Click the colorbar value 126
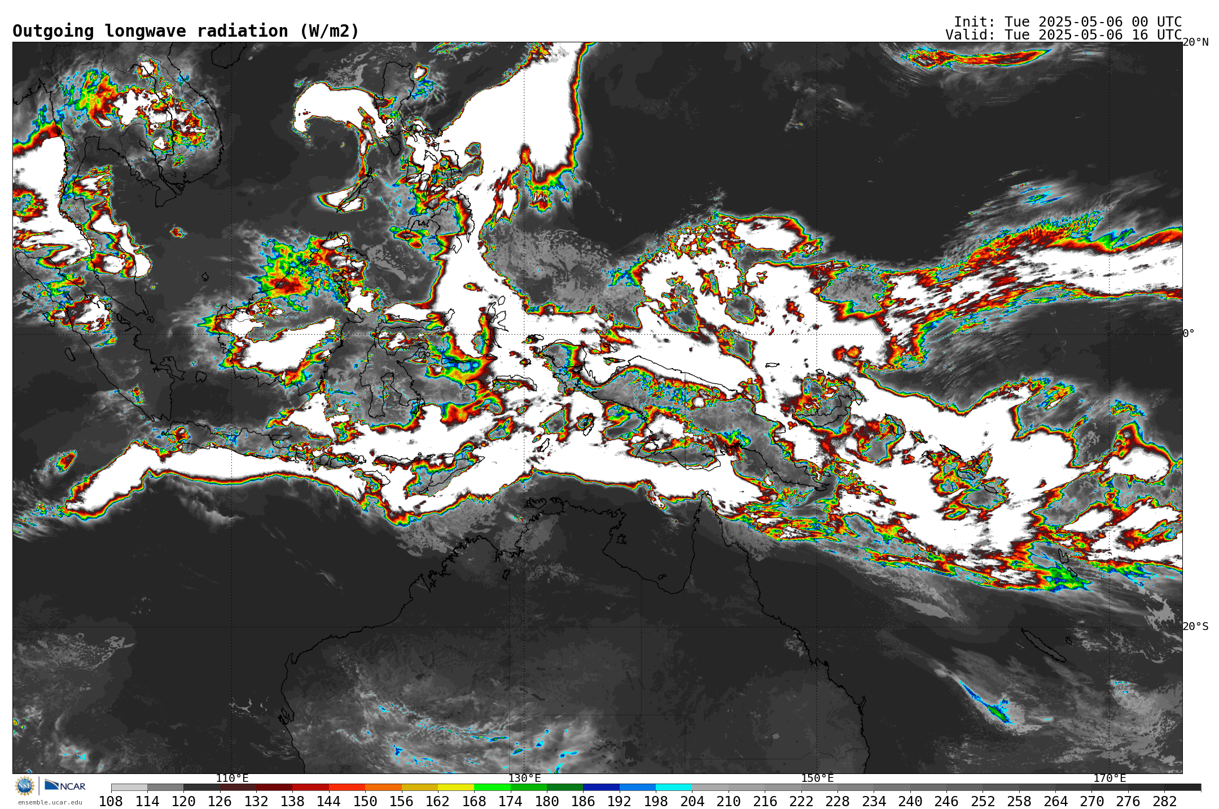 pos(220,802)
